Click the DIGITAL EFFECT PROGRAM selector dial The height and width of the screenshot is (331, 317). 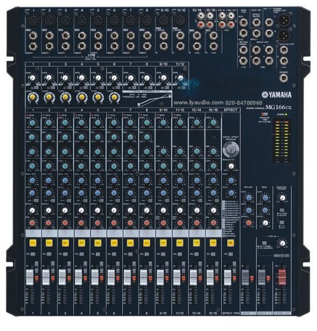point(231,150)
